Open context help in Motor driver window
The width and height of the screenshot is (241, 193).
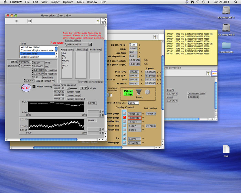pos(98,21)
